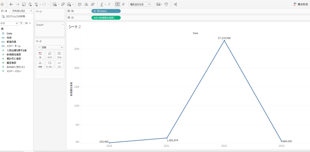Click the Save icon in toolbar

click(24, 4)
